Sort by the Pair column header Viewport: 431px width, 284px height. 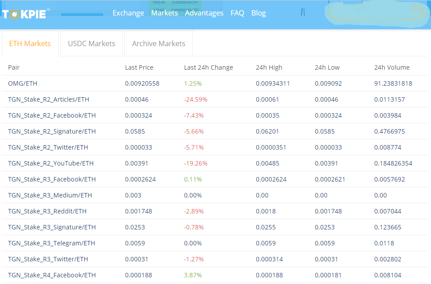(x=14, y=67)
